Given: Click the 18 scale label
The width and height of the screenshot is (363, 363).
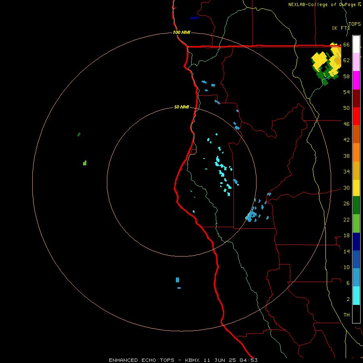Looking at the screenshot, I should click(x=346, y=236).
